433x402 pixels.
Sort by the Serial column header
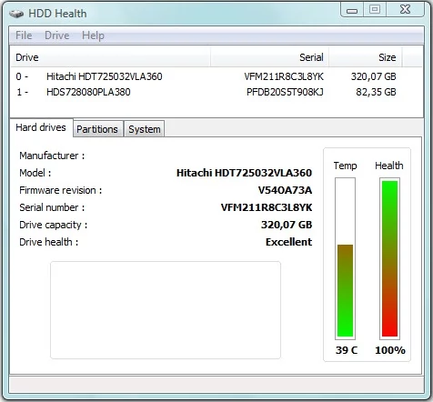coord(269,57)
